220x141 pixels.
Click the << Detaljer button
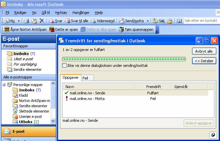pyautogui.click(x=204, y=61)
